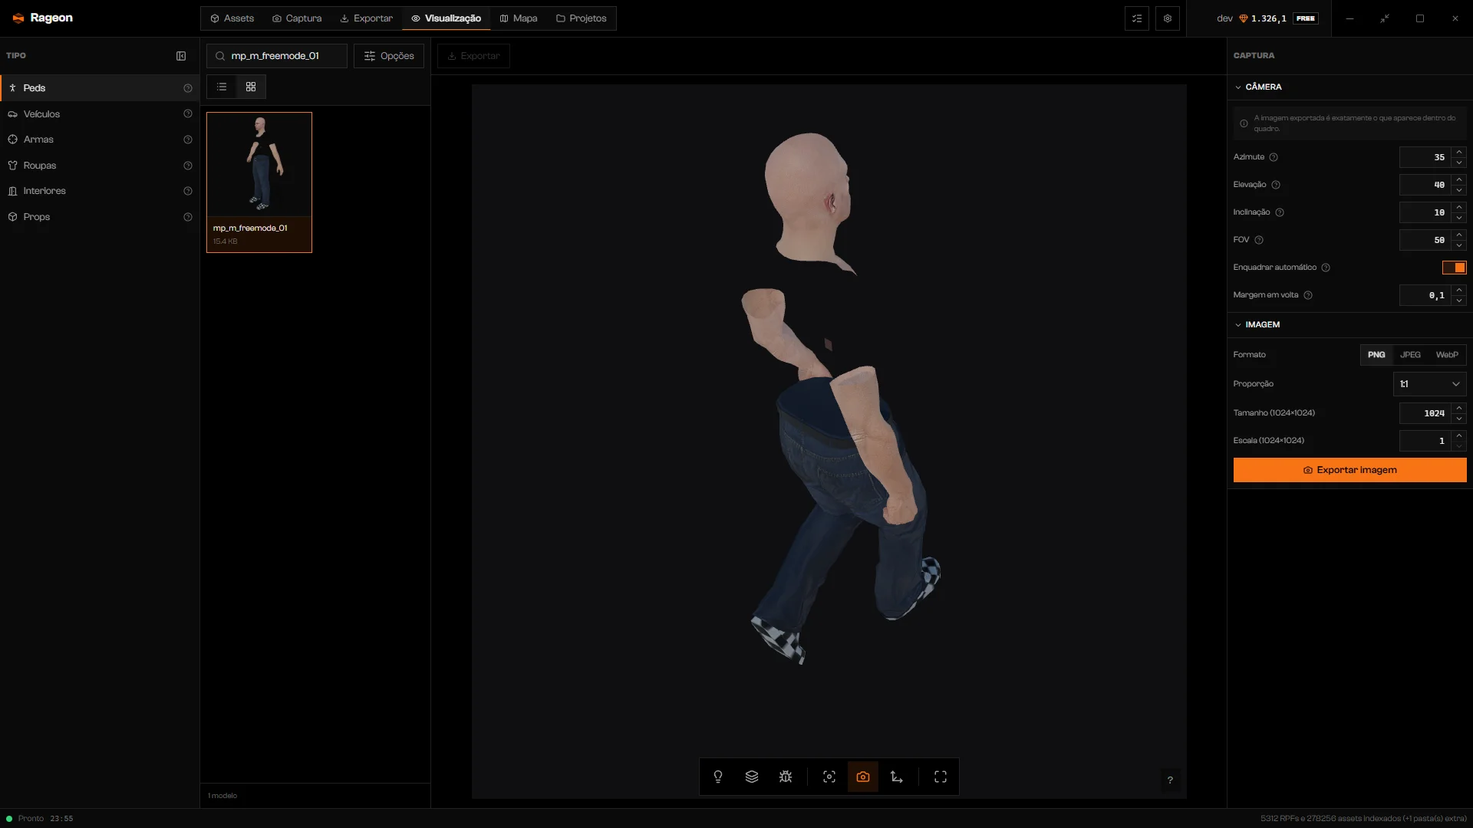The height and width of the screenshot is (828, 1473).
Task: Open the Opções filter button
Action: [389, 56]
